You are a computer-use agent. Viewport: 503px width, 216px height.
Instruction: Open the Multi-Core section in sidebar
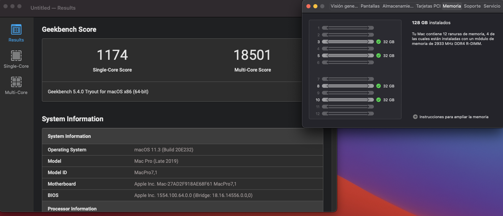tap(16, 86)
